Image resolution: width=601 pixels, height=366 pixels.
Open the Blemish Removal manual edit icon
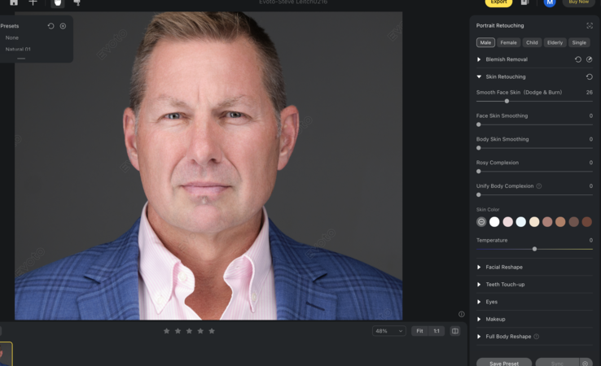(x=589, y=59)
